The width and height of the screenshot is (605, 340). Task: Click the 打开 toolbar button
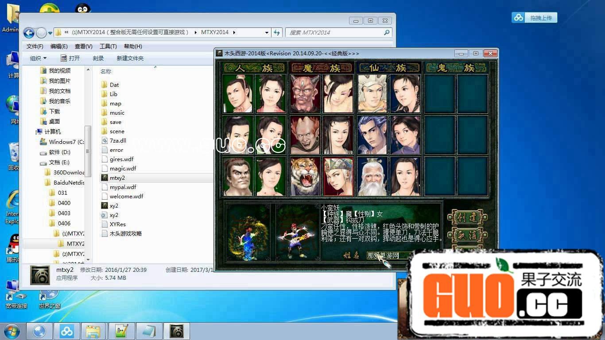tap(70, 58)
